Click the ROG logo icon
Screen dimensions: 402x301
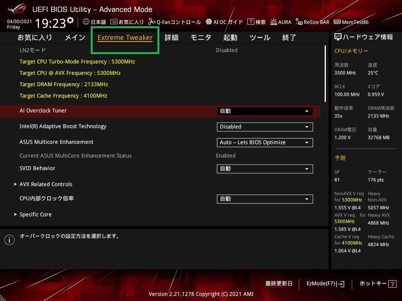(x=17, y=9)
